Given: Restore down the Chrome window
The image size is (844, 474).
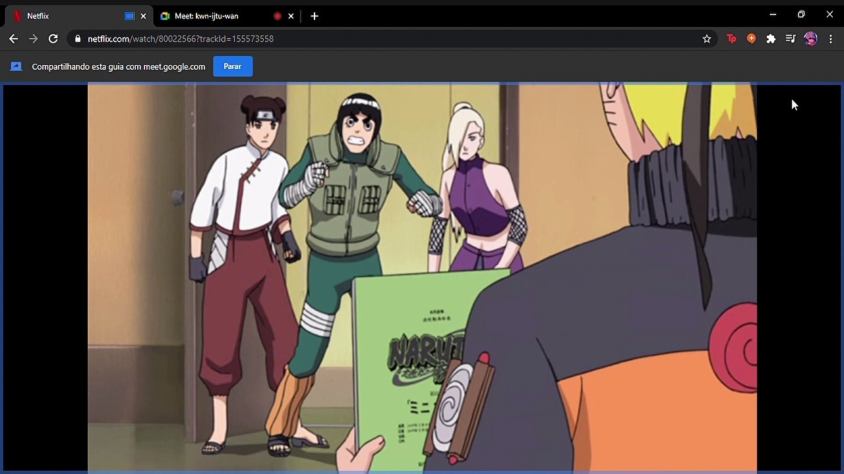Looking at the screenshot, I should 801,14.
